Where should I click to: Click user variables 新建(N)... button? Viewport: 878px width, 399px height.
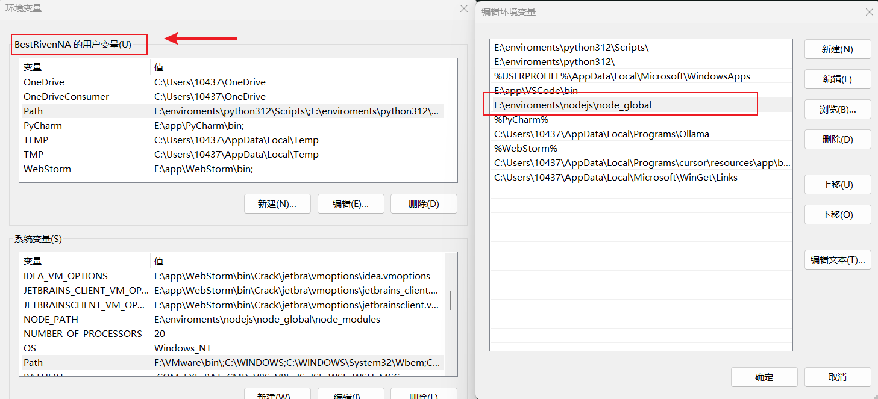[x=277, y=204]
